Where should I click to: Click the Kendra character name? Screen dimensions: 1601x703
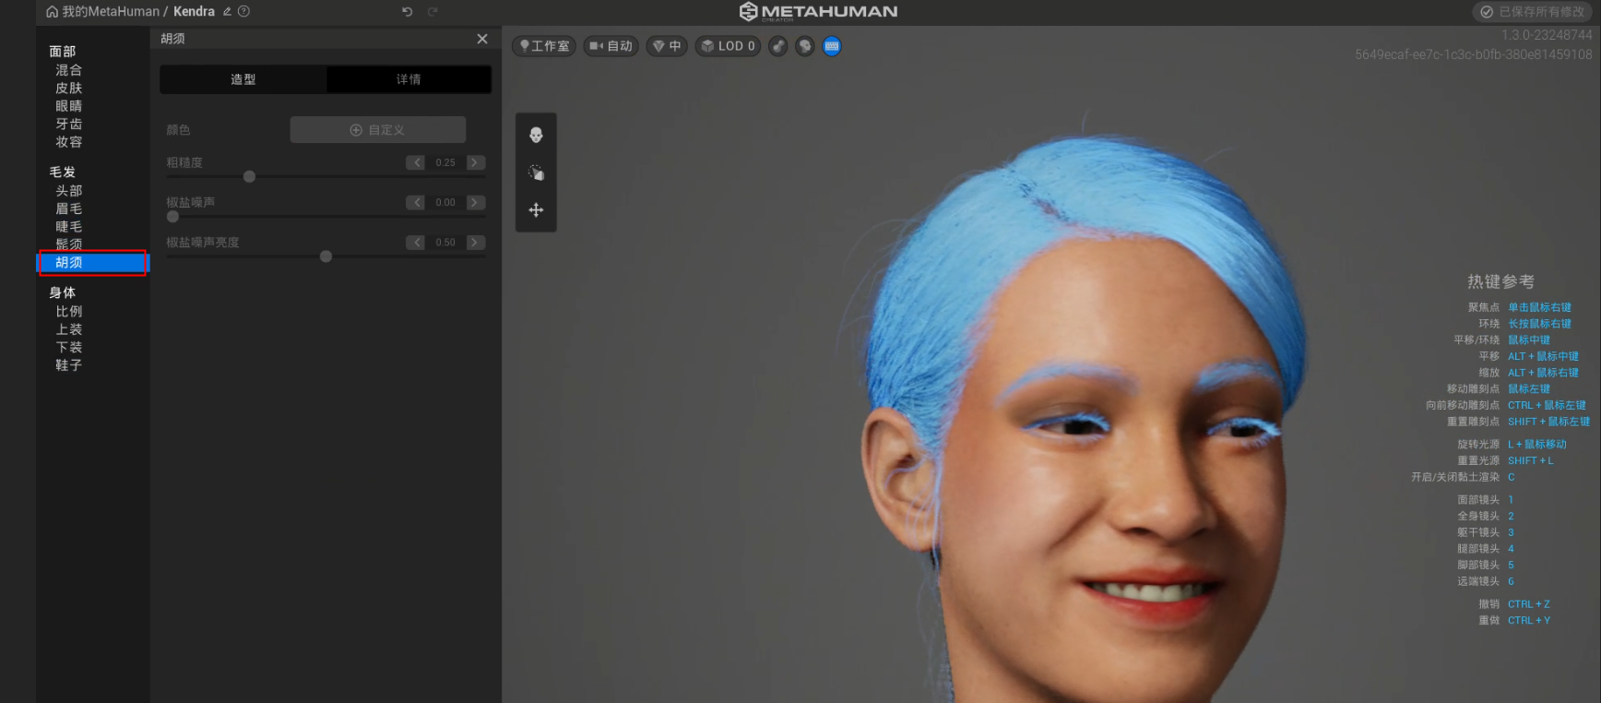point(194,12)
